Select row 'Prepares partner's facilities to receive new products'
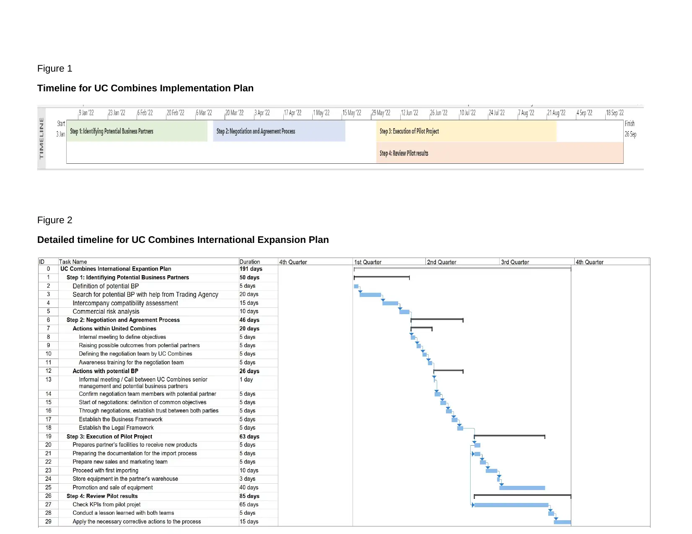 [x=158, y=445]
